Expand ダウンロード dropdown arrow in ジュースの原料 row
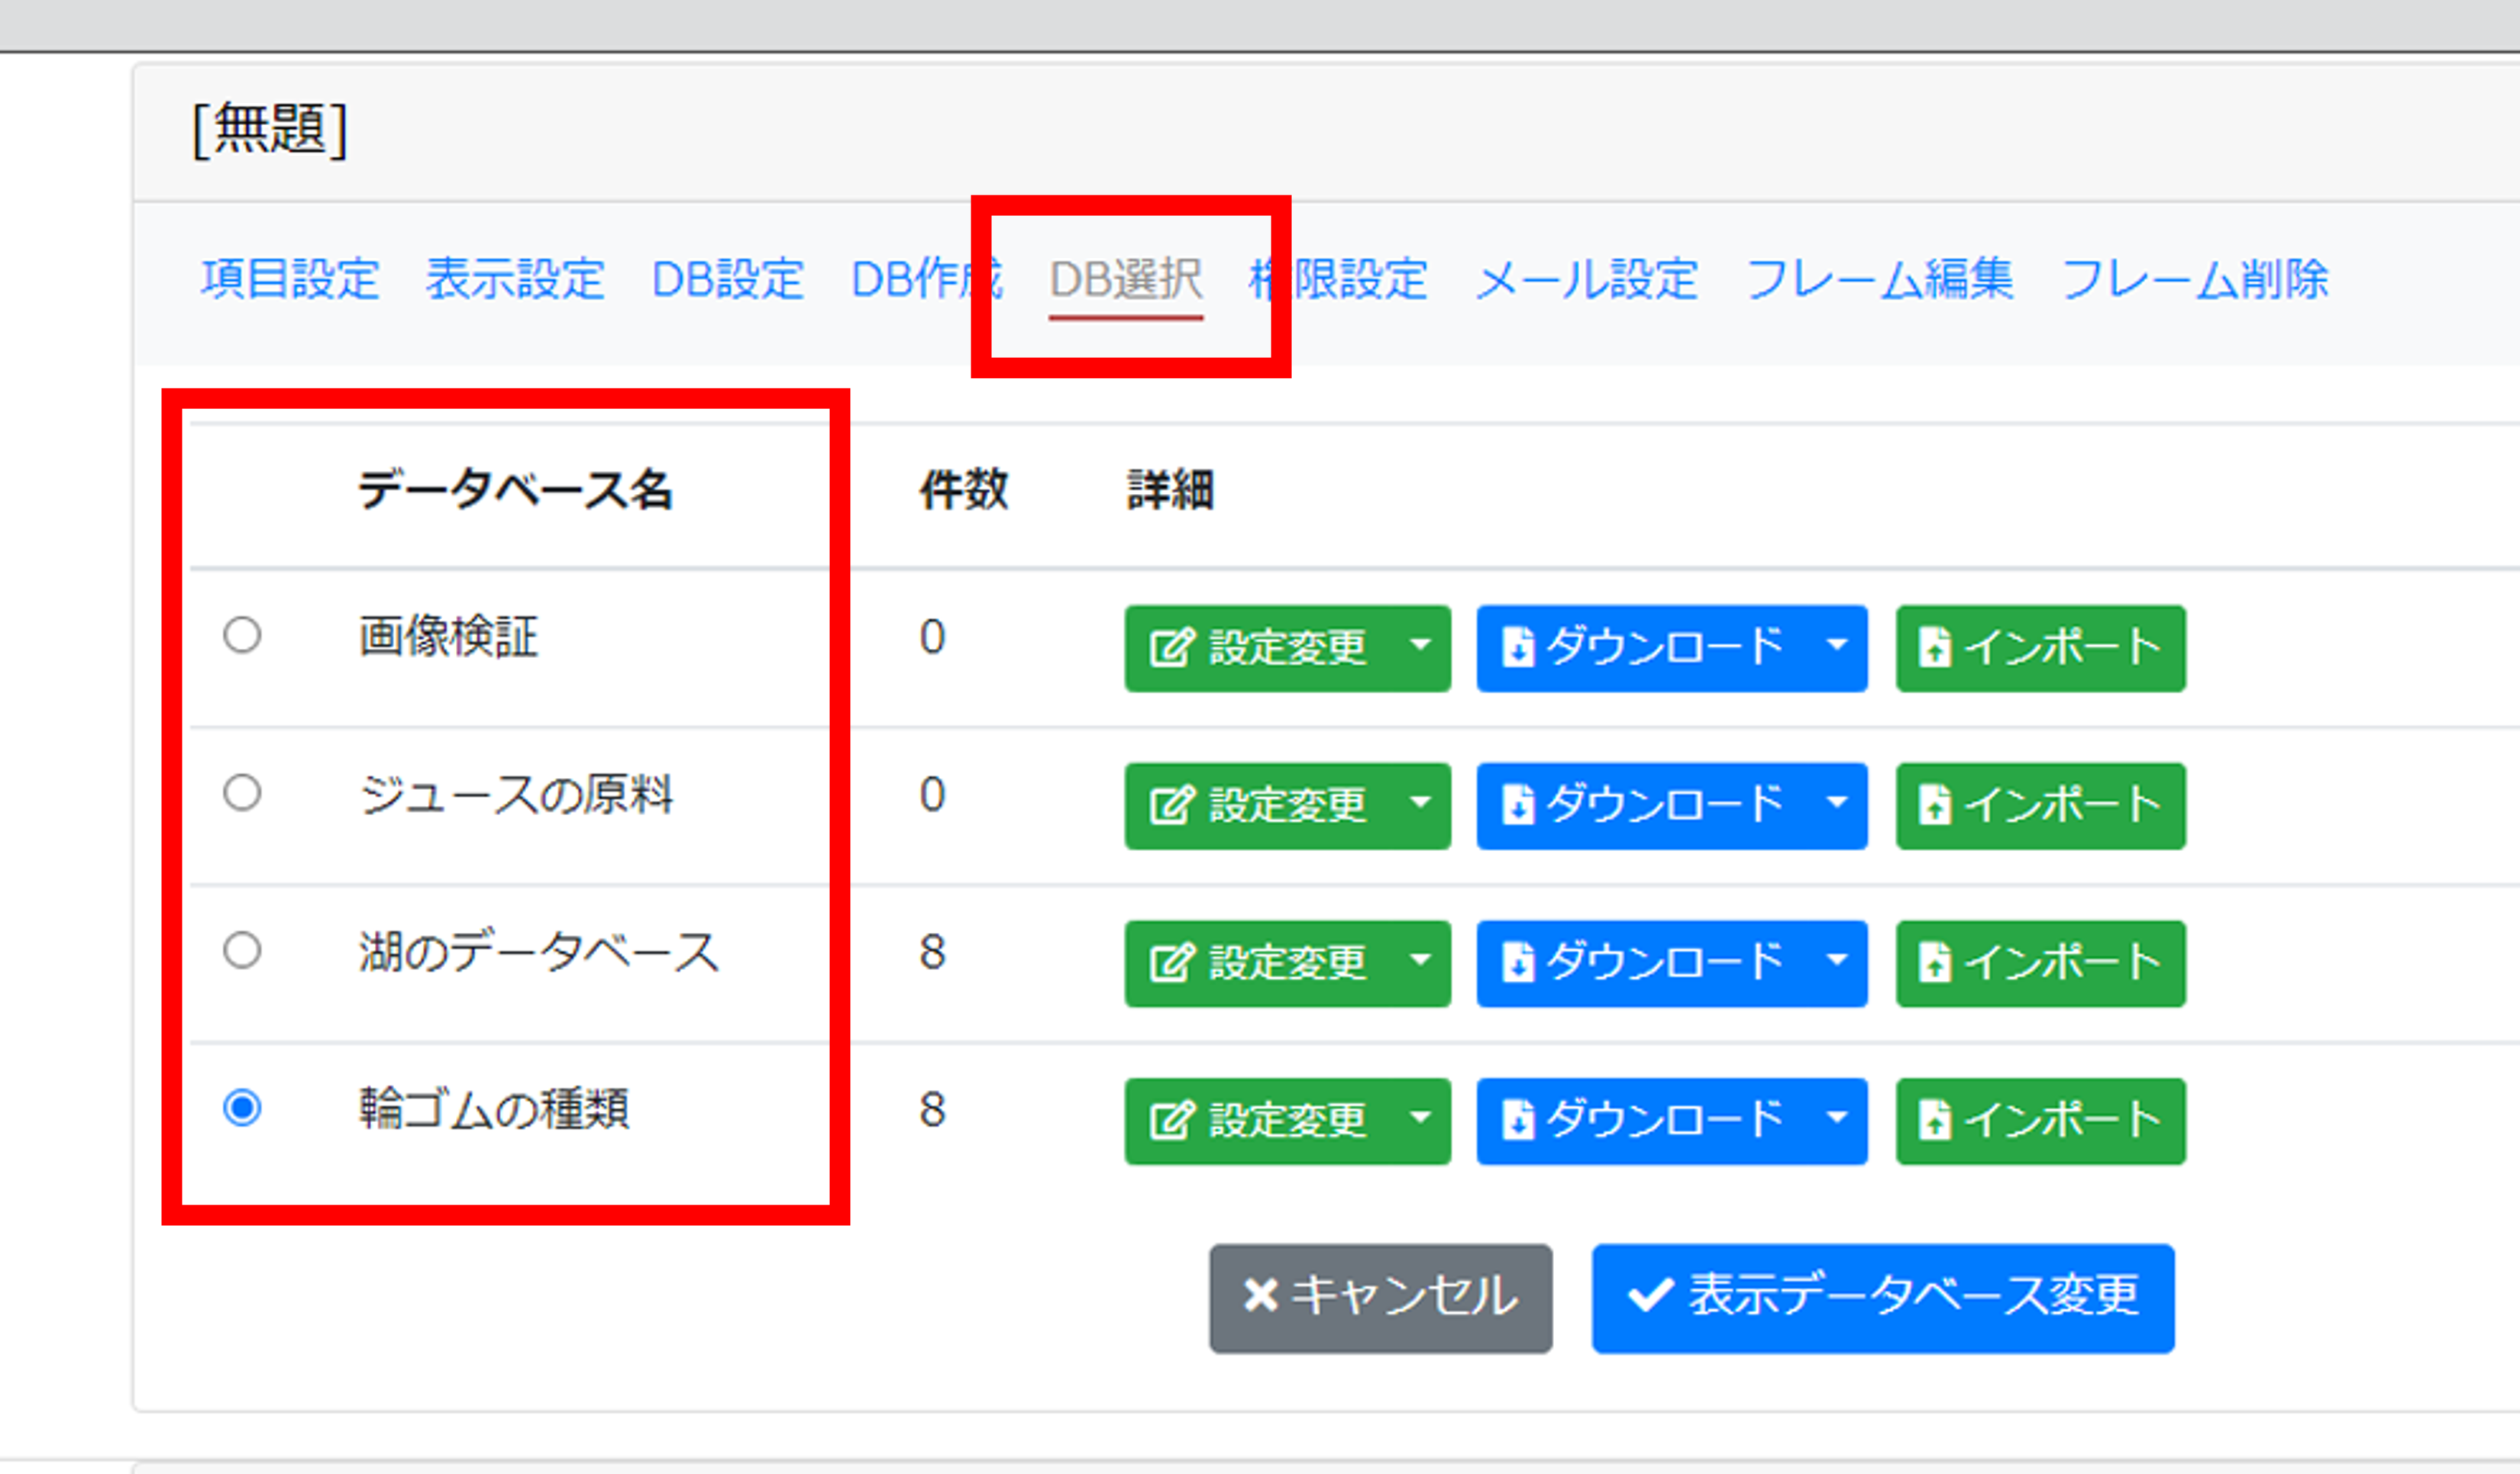This screenshot has width=2520, height=1474. [1837, 805]
